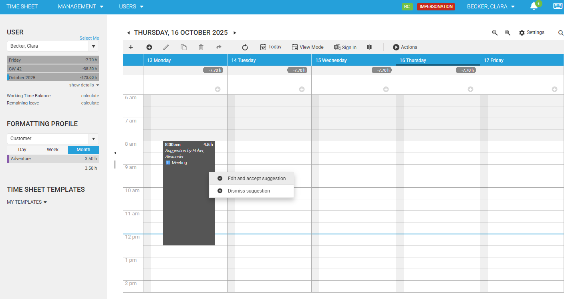Image resolution: width=564 pixels, height=299 pixels.
Task: Click the refresh icon in the toolbar
Action: (x=245, y=47)
